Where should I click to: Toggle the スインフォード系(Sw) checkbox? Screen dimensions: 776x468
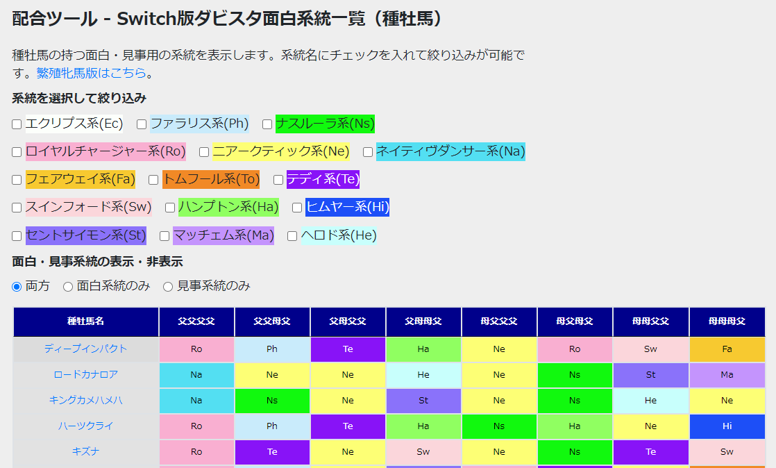coord(17,208)
